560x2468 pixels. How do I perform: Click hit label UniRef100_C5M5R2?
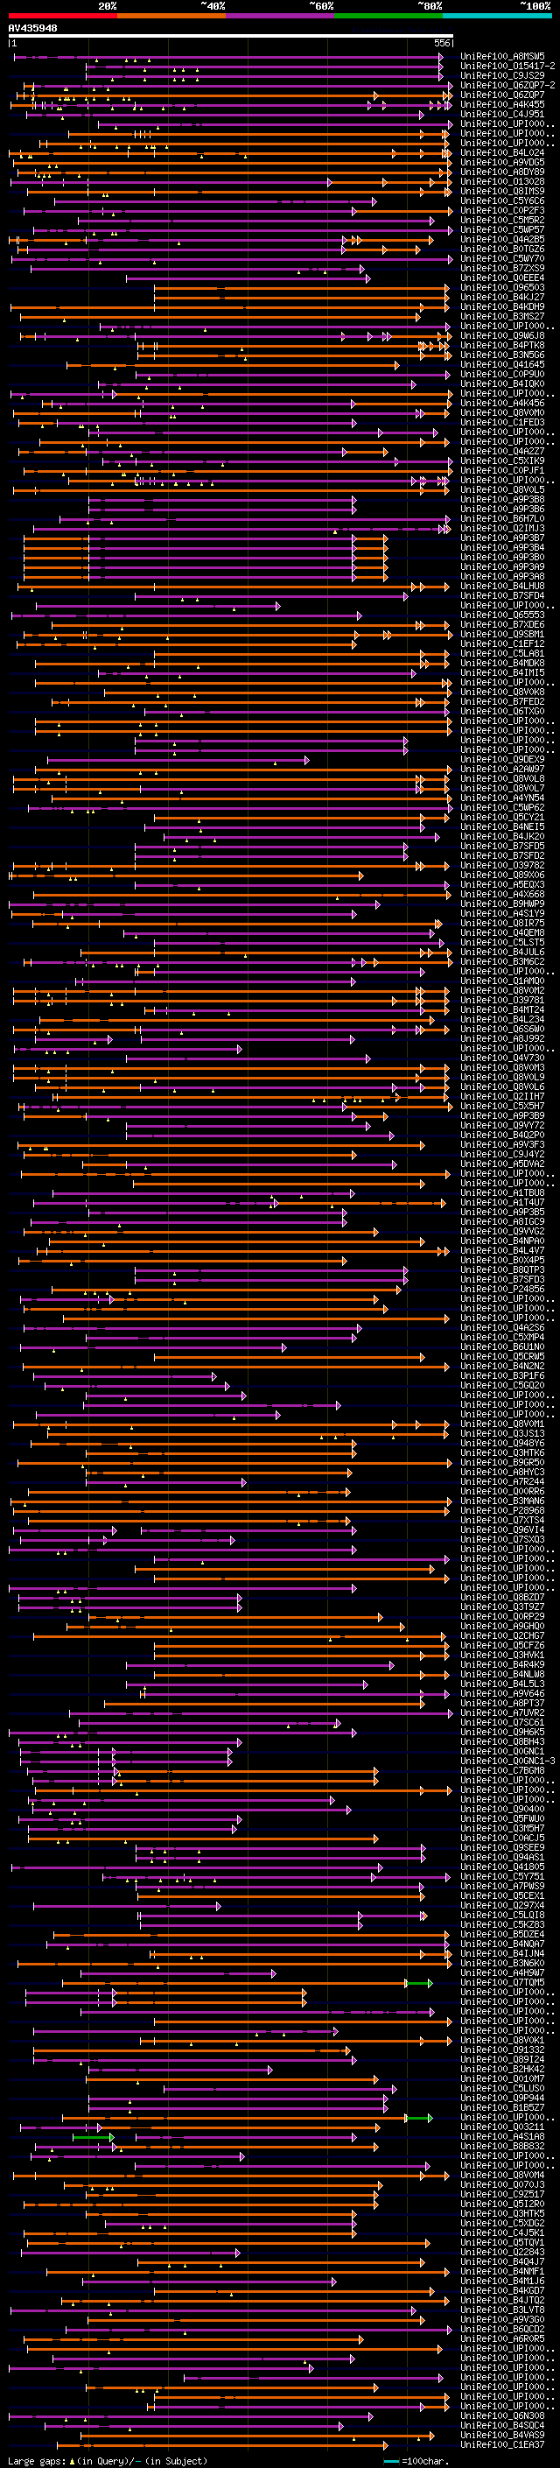[x=502, y=220]
